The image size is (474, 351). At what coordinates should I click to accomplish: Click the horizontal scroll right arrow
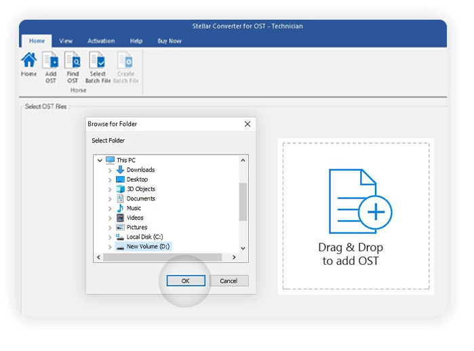234,257
